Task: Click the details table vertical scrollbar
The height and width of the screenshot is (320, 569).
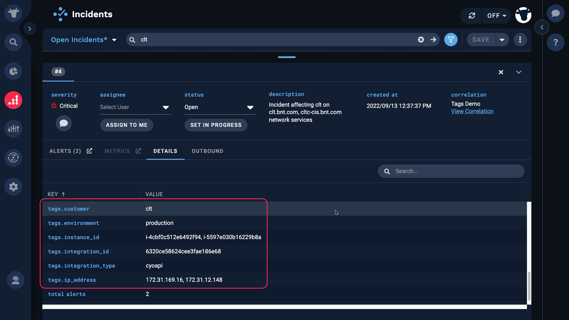Action: click(x=529, y=286)
